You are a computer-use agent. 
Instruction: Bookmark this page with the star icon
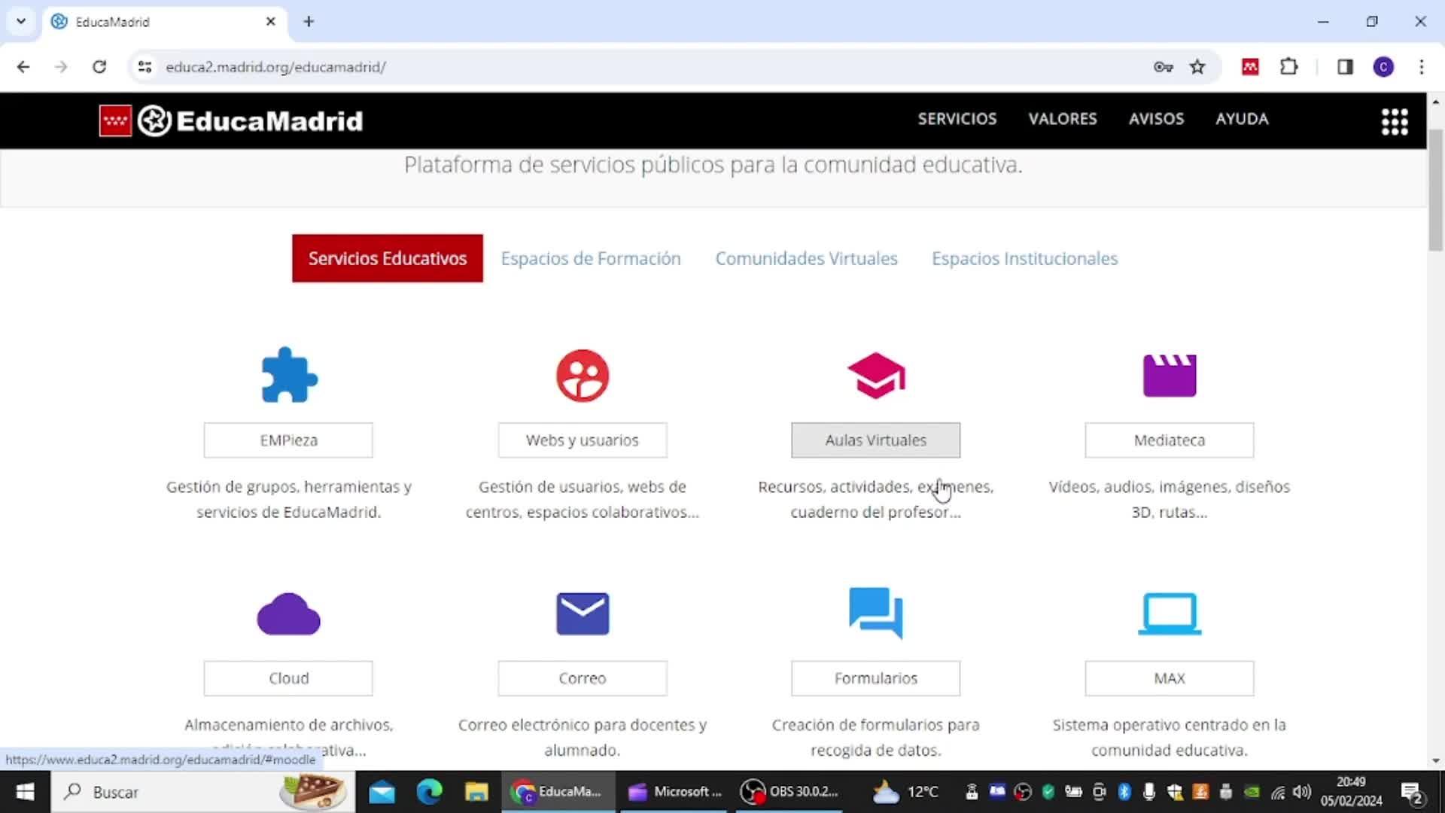[x=1197, y=67]
